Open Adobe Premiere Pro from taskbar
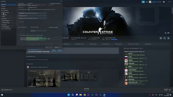Viewport: 173px width, 97px height. coord(88,95)
